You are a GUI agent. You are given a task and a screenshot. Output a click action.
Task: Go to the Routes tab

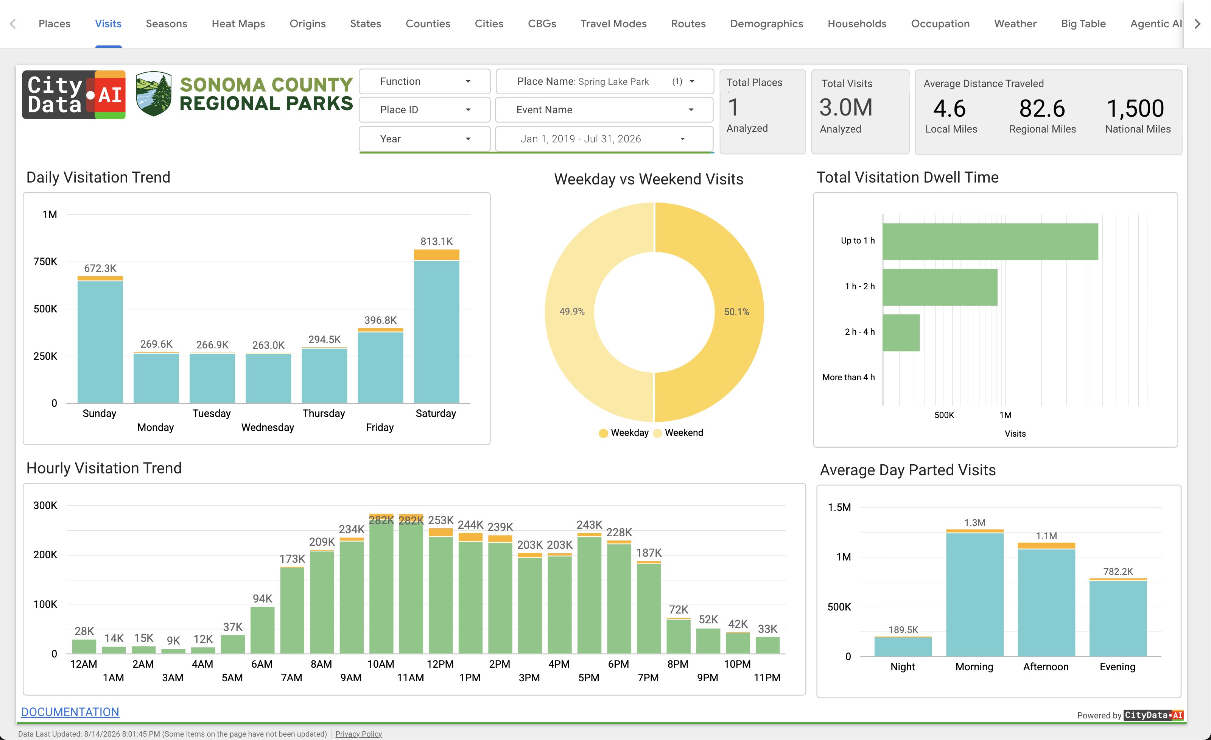click(688, 23)
